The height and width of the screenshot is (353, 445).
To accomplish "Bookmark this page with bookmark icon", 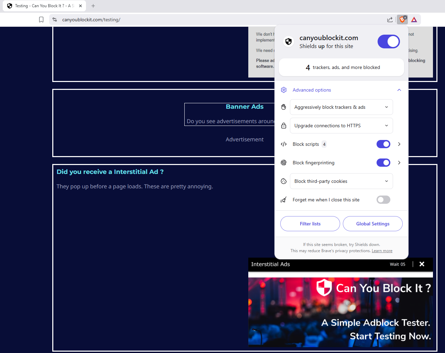I will [x=41, y=20].
